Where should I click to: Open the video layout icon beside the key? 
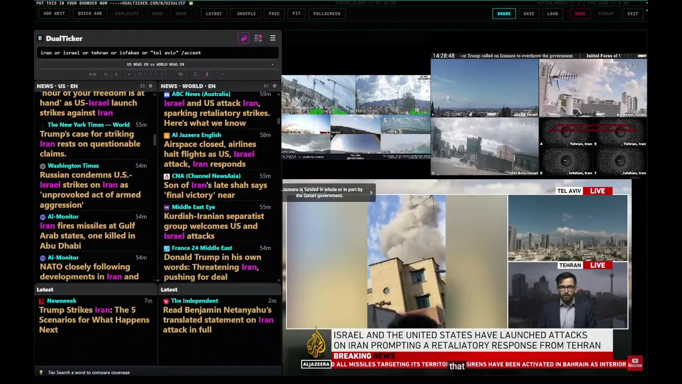point(258,38)
